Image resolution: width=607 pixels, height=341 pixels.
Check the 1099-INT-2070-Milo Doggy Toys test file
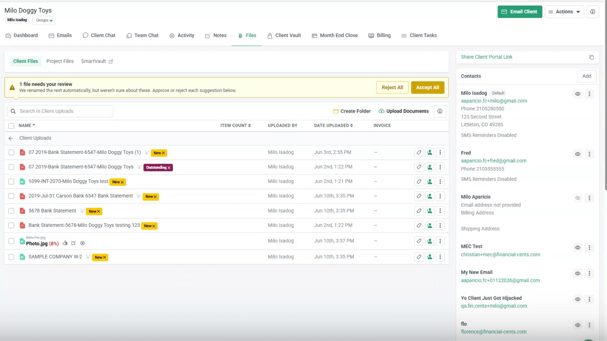point(11,181)
